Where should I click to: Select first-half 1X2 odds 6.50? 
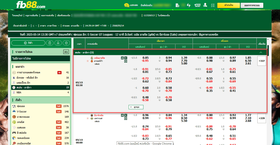[x=248, y=61]
